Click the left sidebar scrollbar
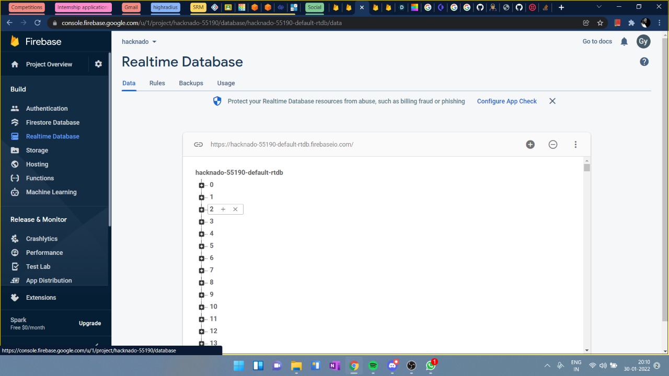The image size is (669, 376). tap(109, 139)
